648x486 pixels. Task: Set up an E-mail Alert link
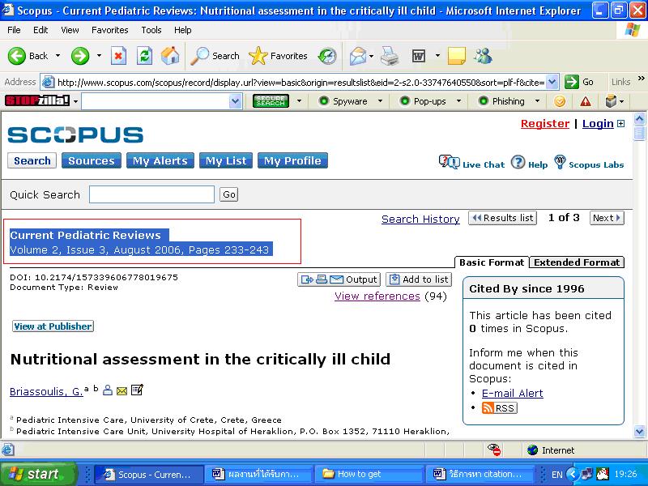[x=513, y=393]
